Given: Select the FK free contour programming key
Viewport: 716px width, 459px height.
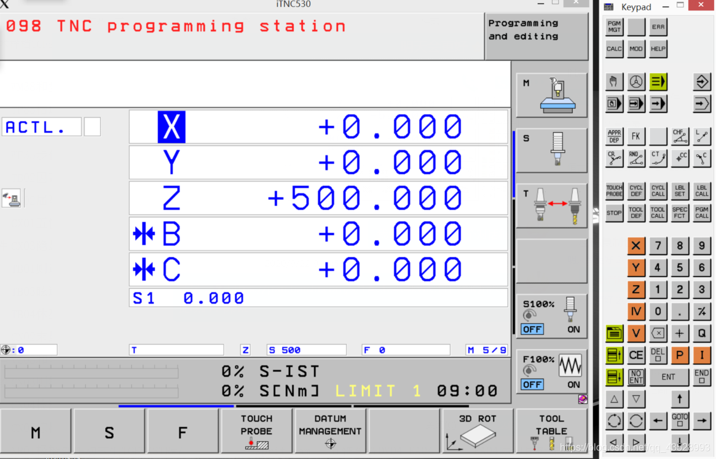Looking at the screenshot, I should click(635, 136).
